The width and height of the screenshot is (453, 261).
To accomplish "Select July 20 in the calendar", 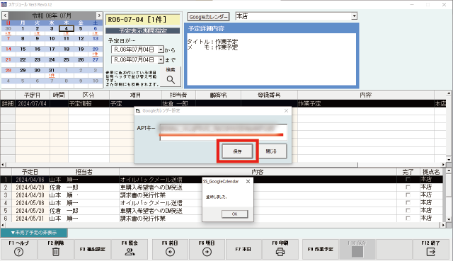I will [x=96, y=49].
